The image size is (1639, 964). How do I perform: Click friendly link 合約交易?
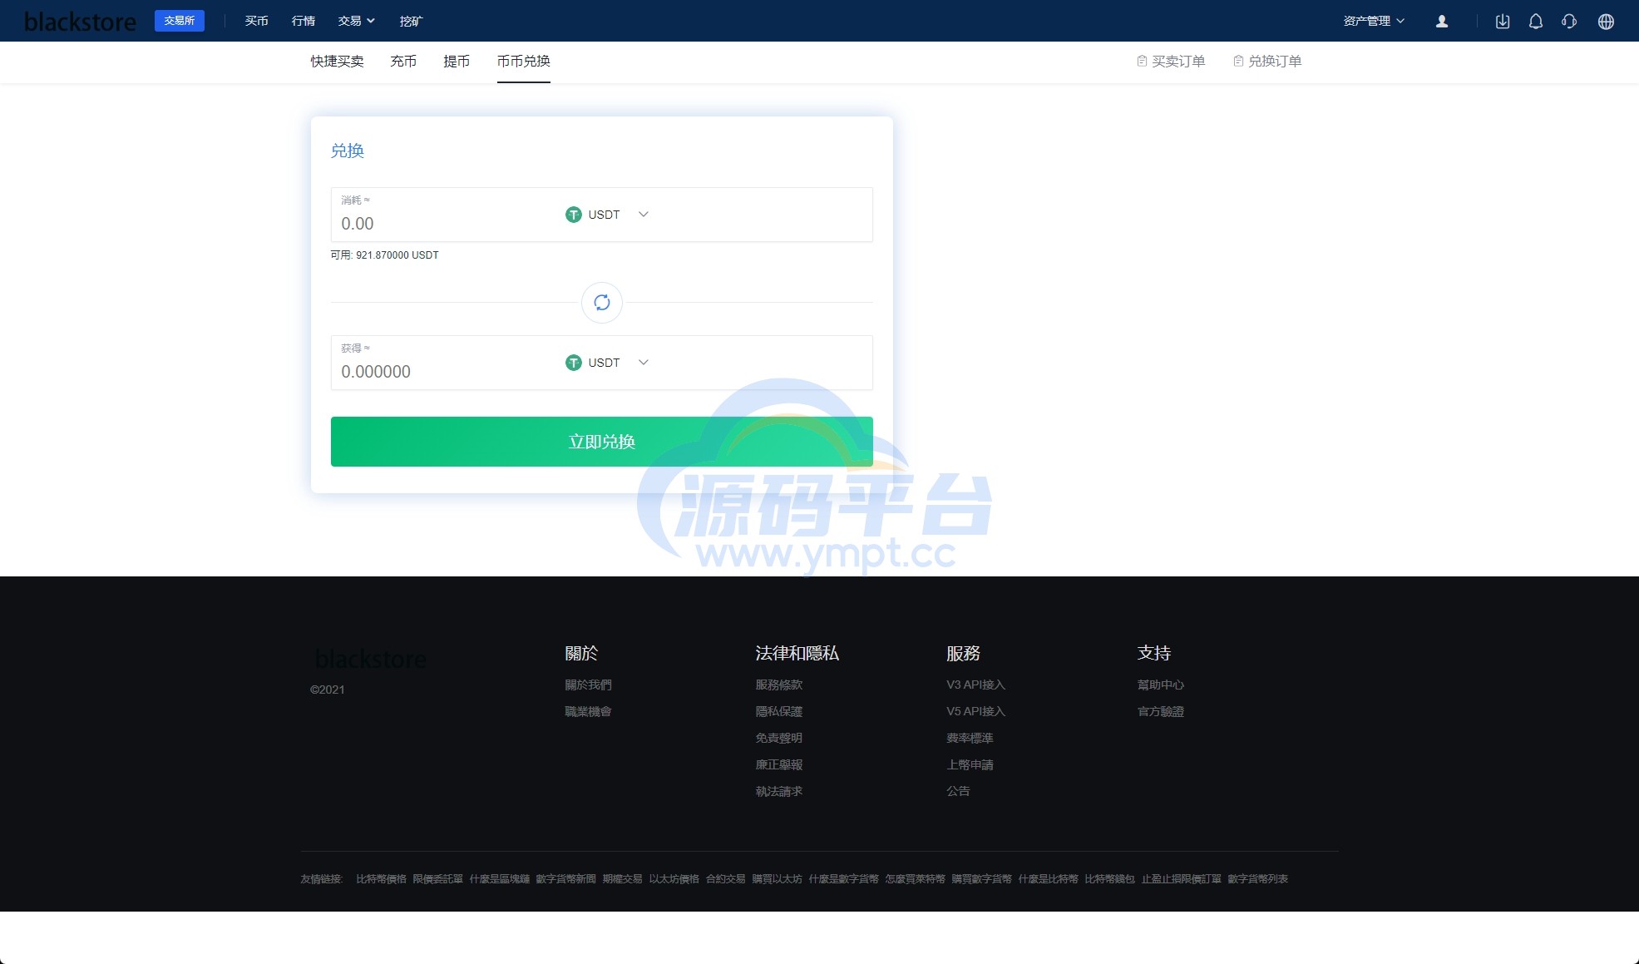point(725,879)
